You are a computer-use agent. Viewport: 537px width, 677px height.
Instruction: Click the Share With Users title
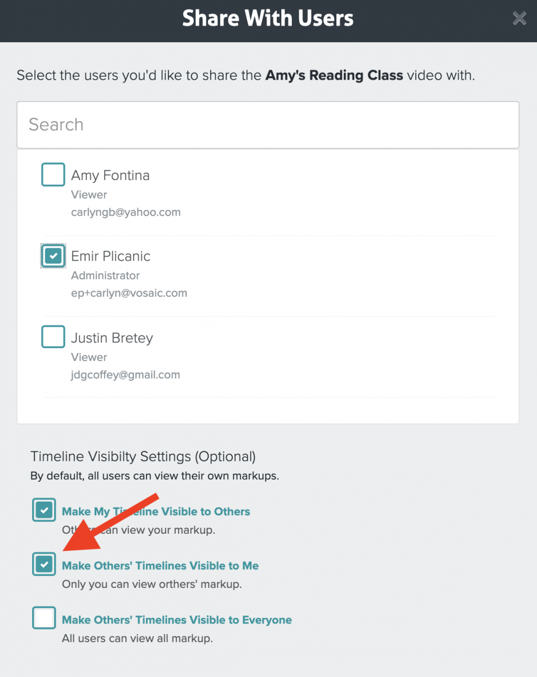pyautogui.click(x=268, y=19)
